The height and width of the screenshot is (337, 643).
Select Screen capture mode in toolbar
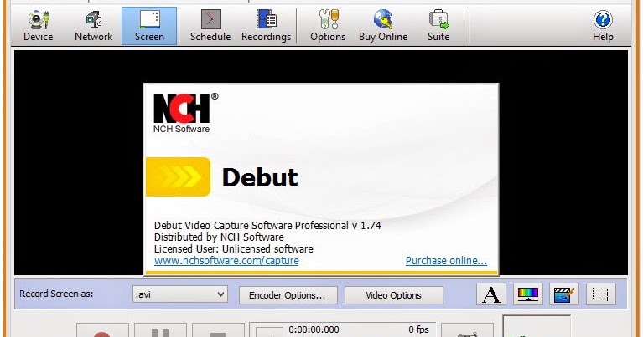coord(149,26)
